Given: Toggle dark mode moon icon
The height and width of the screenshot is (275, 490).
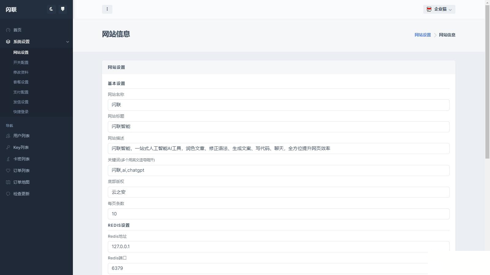Looking at the screenshot, I should (x=51, y=9).
